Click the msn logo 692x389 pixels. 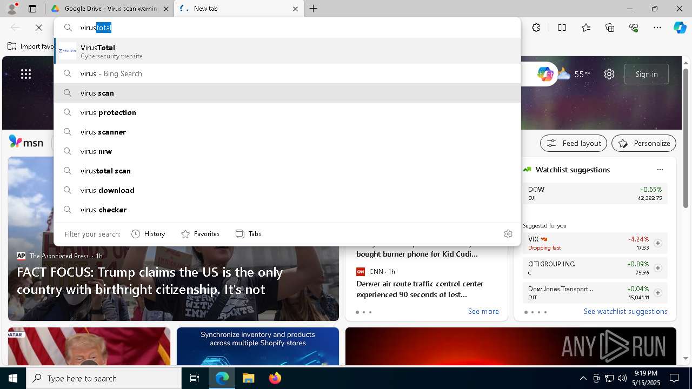(26, 142)
